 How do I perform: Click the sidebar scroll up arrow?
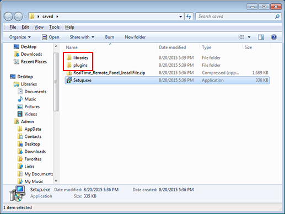pos(56,46)
